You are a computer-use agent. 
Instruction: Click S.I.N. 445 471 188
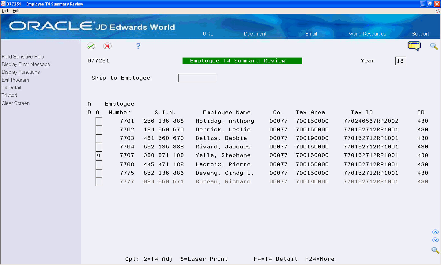(x=164, y=165)
